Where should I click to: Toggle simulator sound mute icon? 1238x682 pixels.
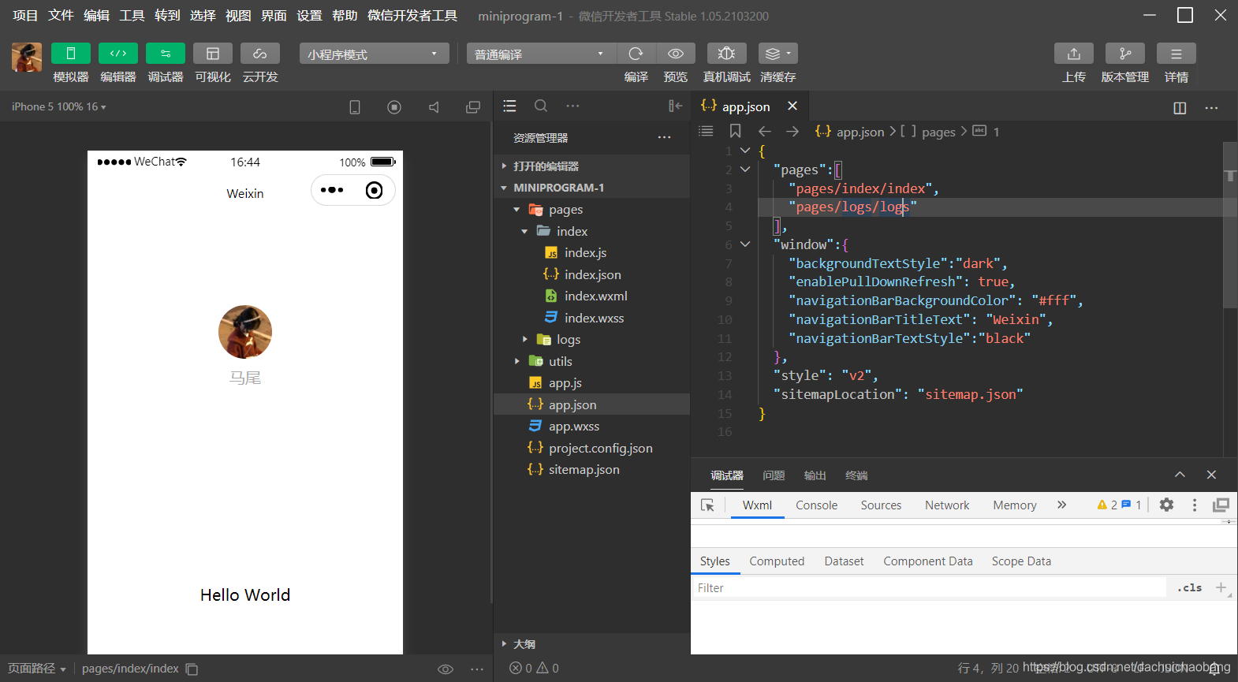(x=434, y=107)
